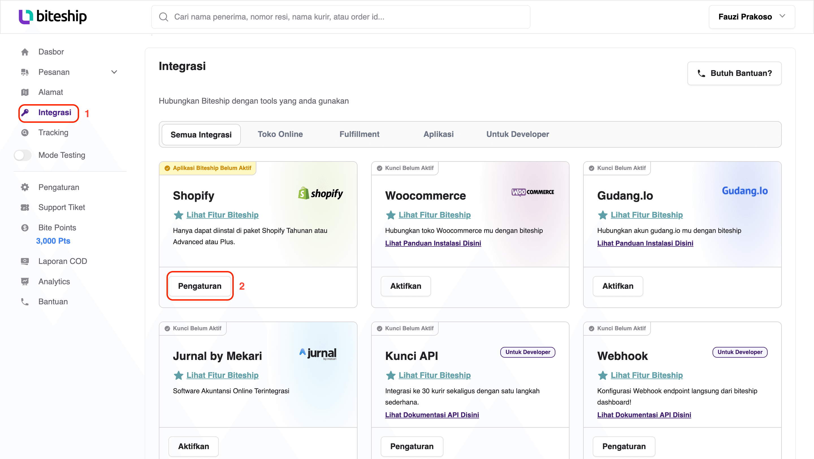The height and width of the screenshot is (459, 814).
Task: Click the Alamat map icon
Action: (x=25, y=92)
